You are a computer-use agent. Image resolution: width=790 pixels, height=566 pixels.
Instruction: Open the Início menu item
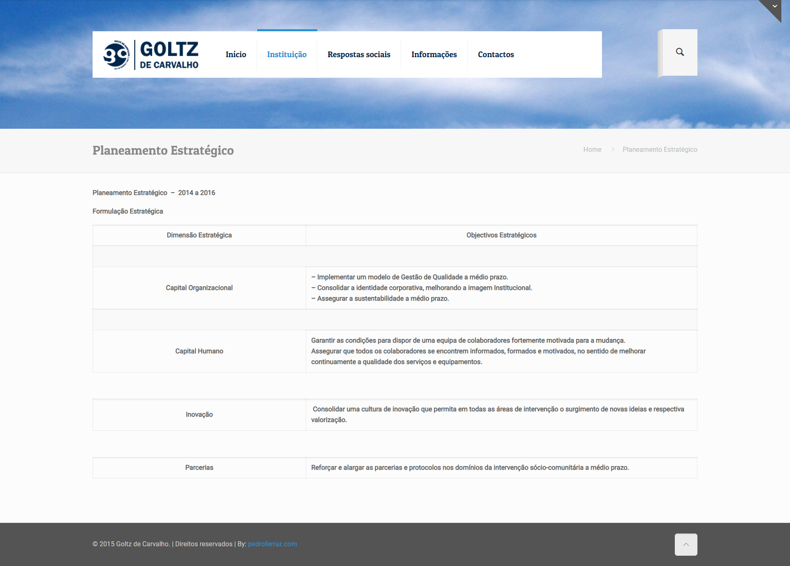pyautogui.click(x=236, y=55)
